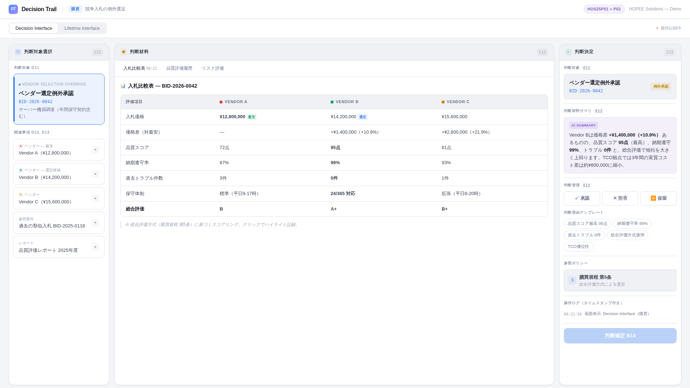Click the C12 panel code badge
The image size is (690, 388).
(542, 52)
